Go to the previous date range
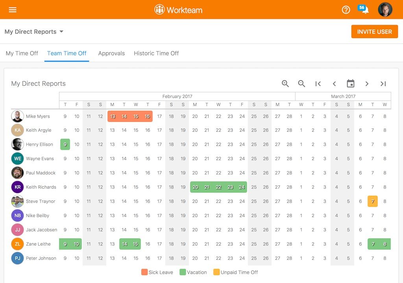The image size is (403, 283). (334, 84)
